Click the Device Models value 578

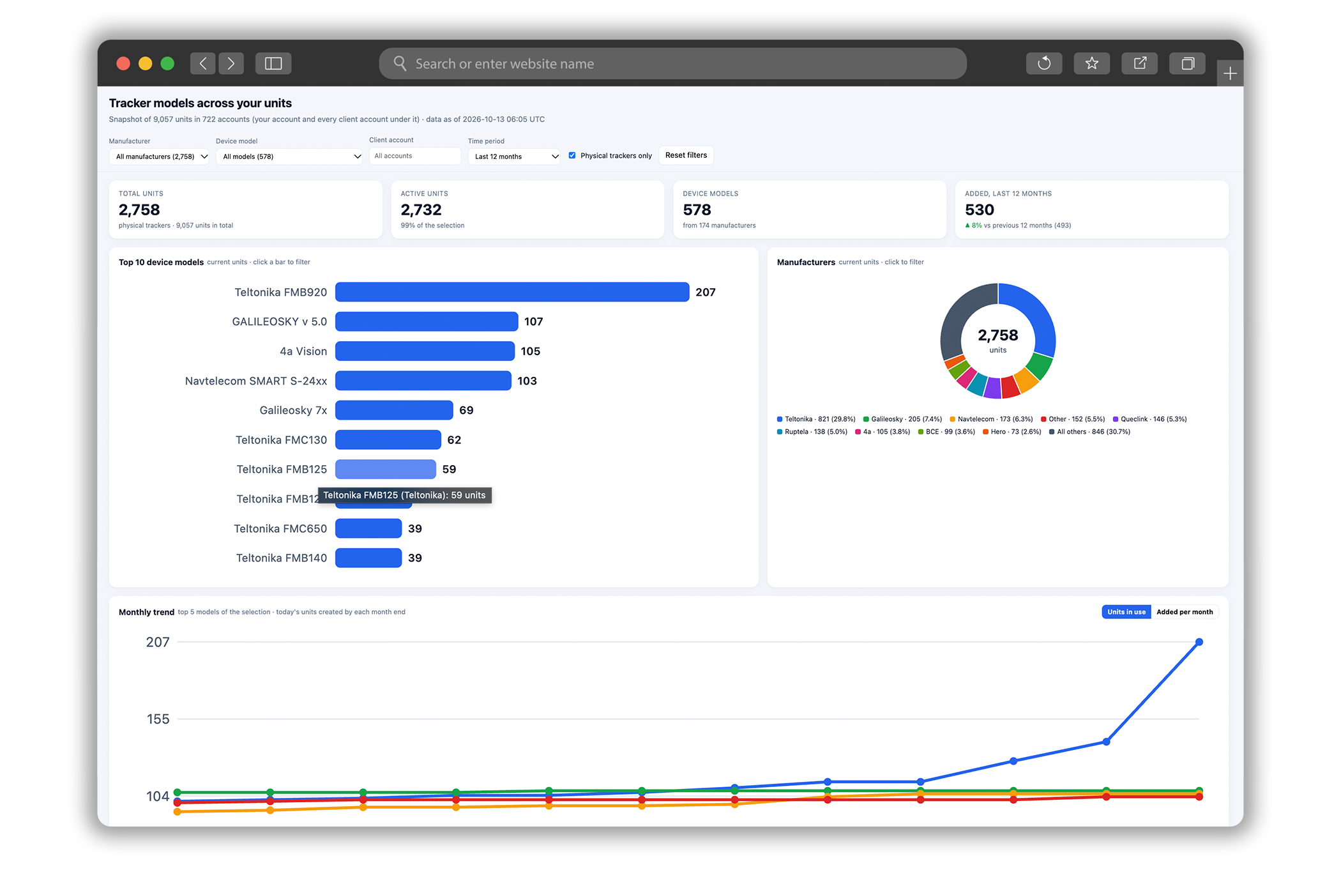point(697,210)
